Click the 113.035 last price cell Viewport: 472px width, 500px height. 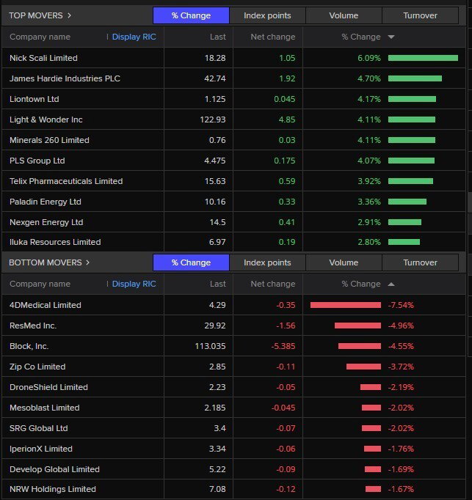(x=211, y=346)
